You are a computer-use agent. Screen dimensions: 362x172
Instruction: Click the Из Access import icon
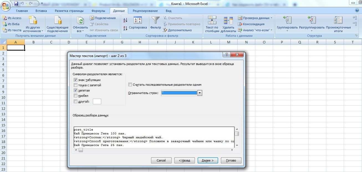point(5,18)
